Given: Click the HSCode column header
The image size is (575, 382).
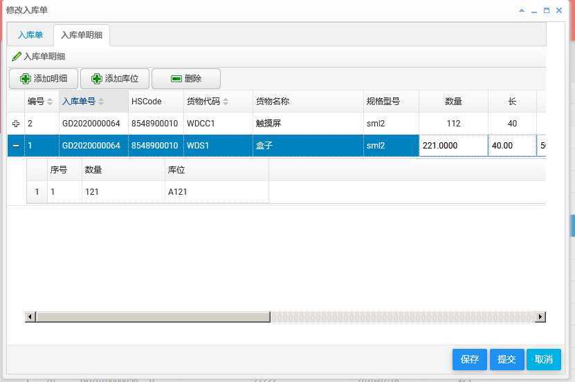Looking at the screenshot, I should tap(156, 102).
